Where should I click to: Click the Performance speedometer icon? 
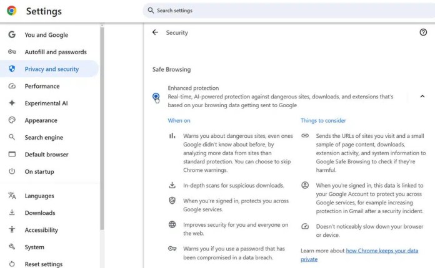point(12,86)
